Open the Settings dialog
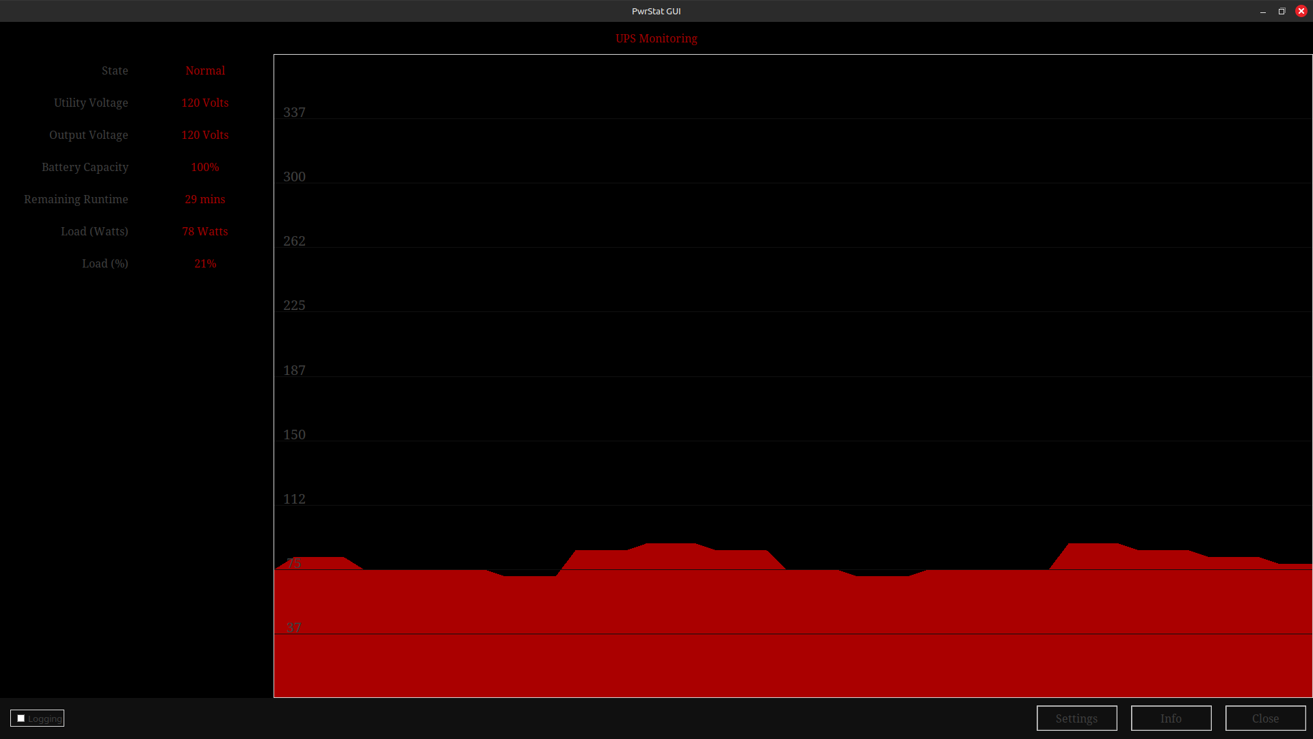The image size is (1313, 739). pos(1076,718)
